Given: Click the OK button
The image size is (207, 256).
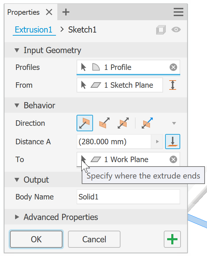Looking at the screenshot, I should coord(36,239).
